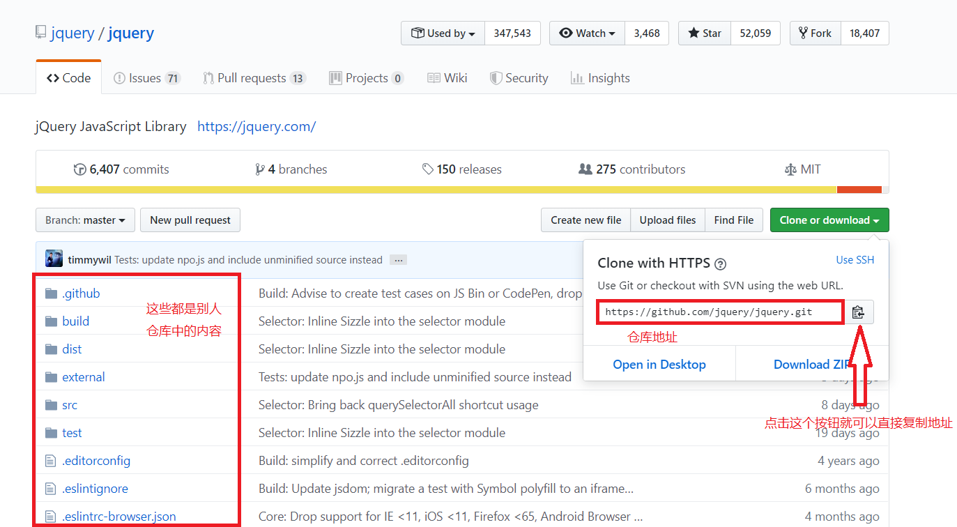Open the dist folder
The height and width of the screenshot is (527, 957).
[72, 349]
